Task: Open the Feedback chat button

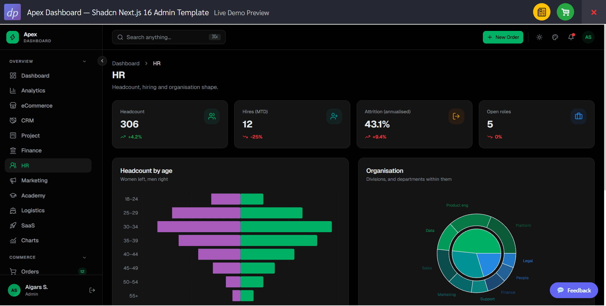Action: click(574, 290)
